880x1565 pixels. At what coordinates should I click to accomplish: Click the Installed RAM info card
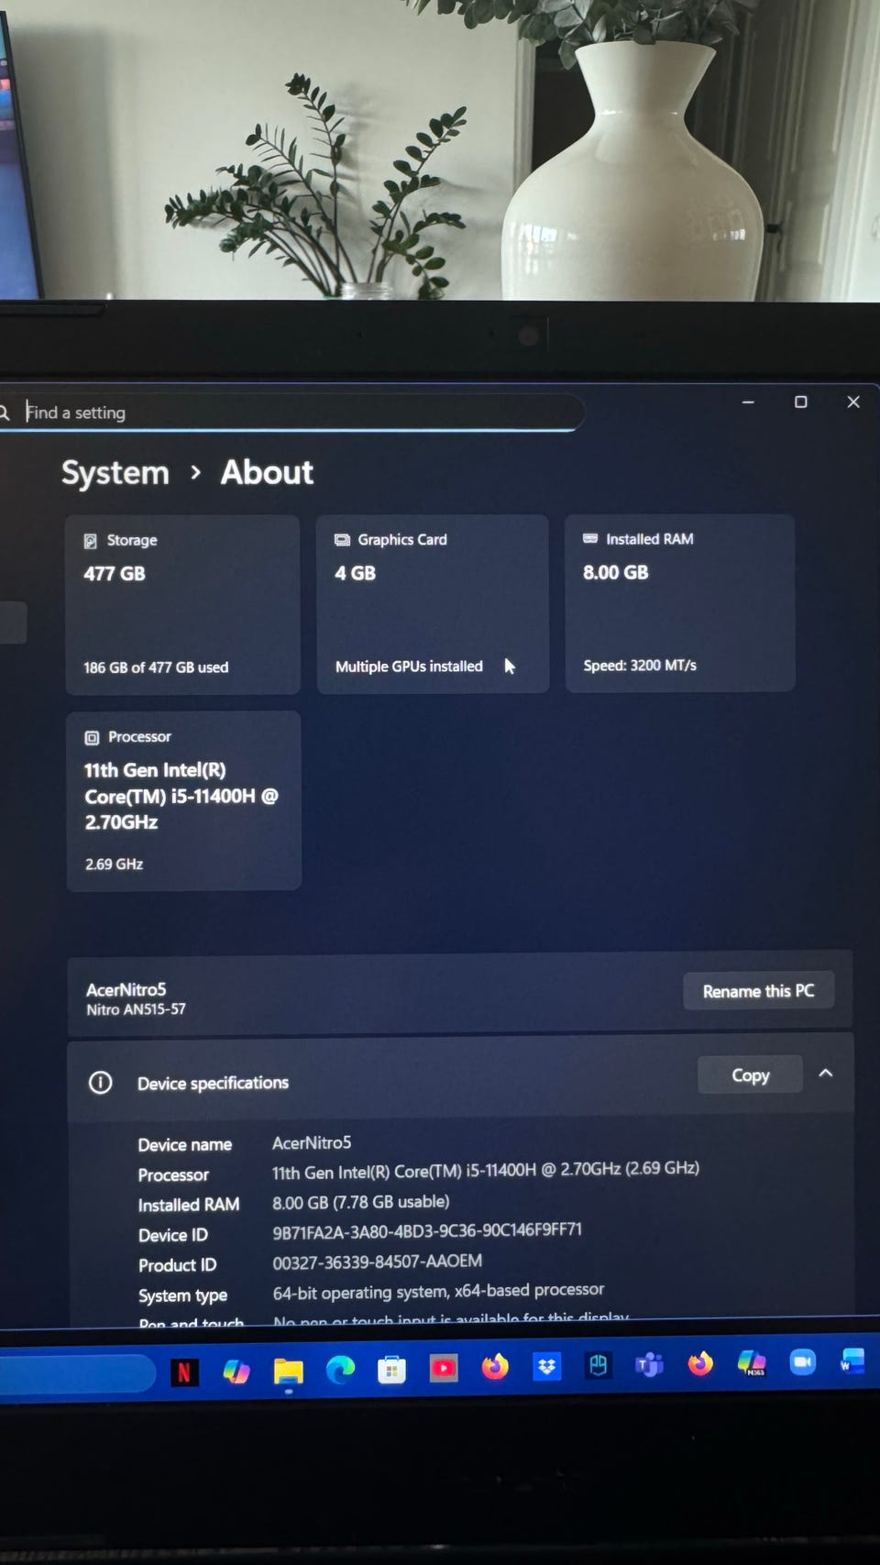pyautogui.click(x=680, y=602)
